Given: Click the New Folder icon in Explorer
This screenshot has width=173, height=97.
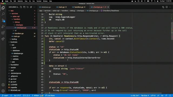Looking at the screenshot, I should 24,7.
